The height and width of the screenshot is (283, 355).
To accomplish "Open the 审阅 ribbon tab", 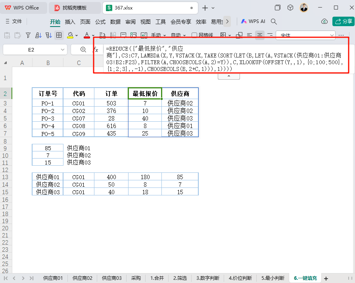I will click(x=130, y=22).
